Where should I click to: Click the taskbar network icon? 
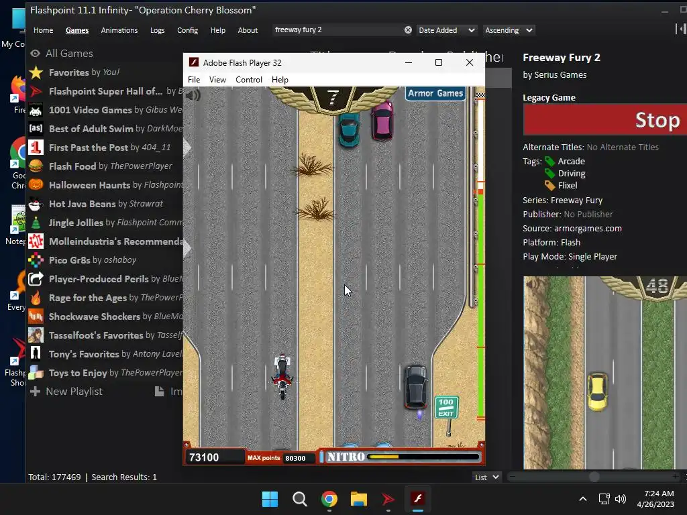tap(604, 499)
